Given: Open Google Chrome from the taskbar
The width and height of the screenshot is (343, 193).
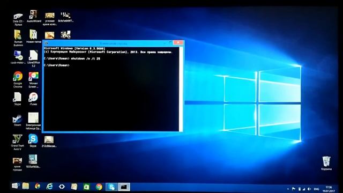Looking at the screenshot, I should pos(99,187).
